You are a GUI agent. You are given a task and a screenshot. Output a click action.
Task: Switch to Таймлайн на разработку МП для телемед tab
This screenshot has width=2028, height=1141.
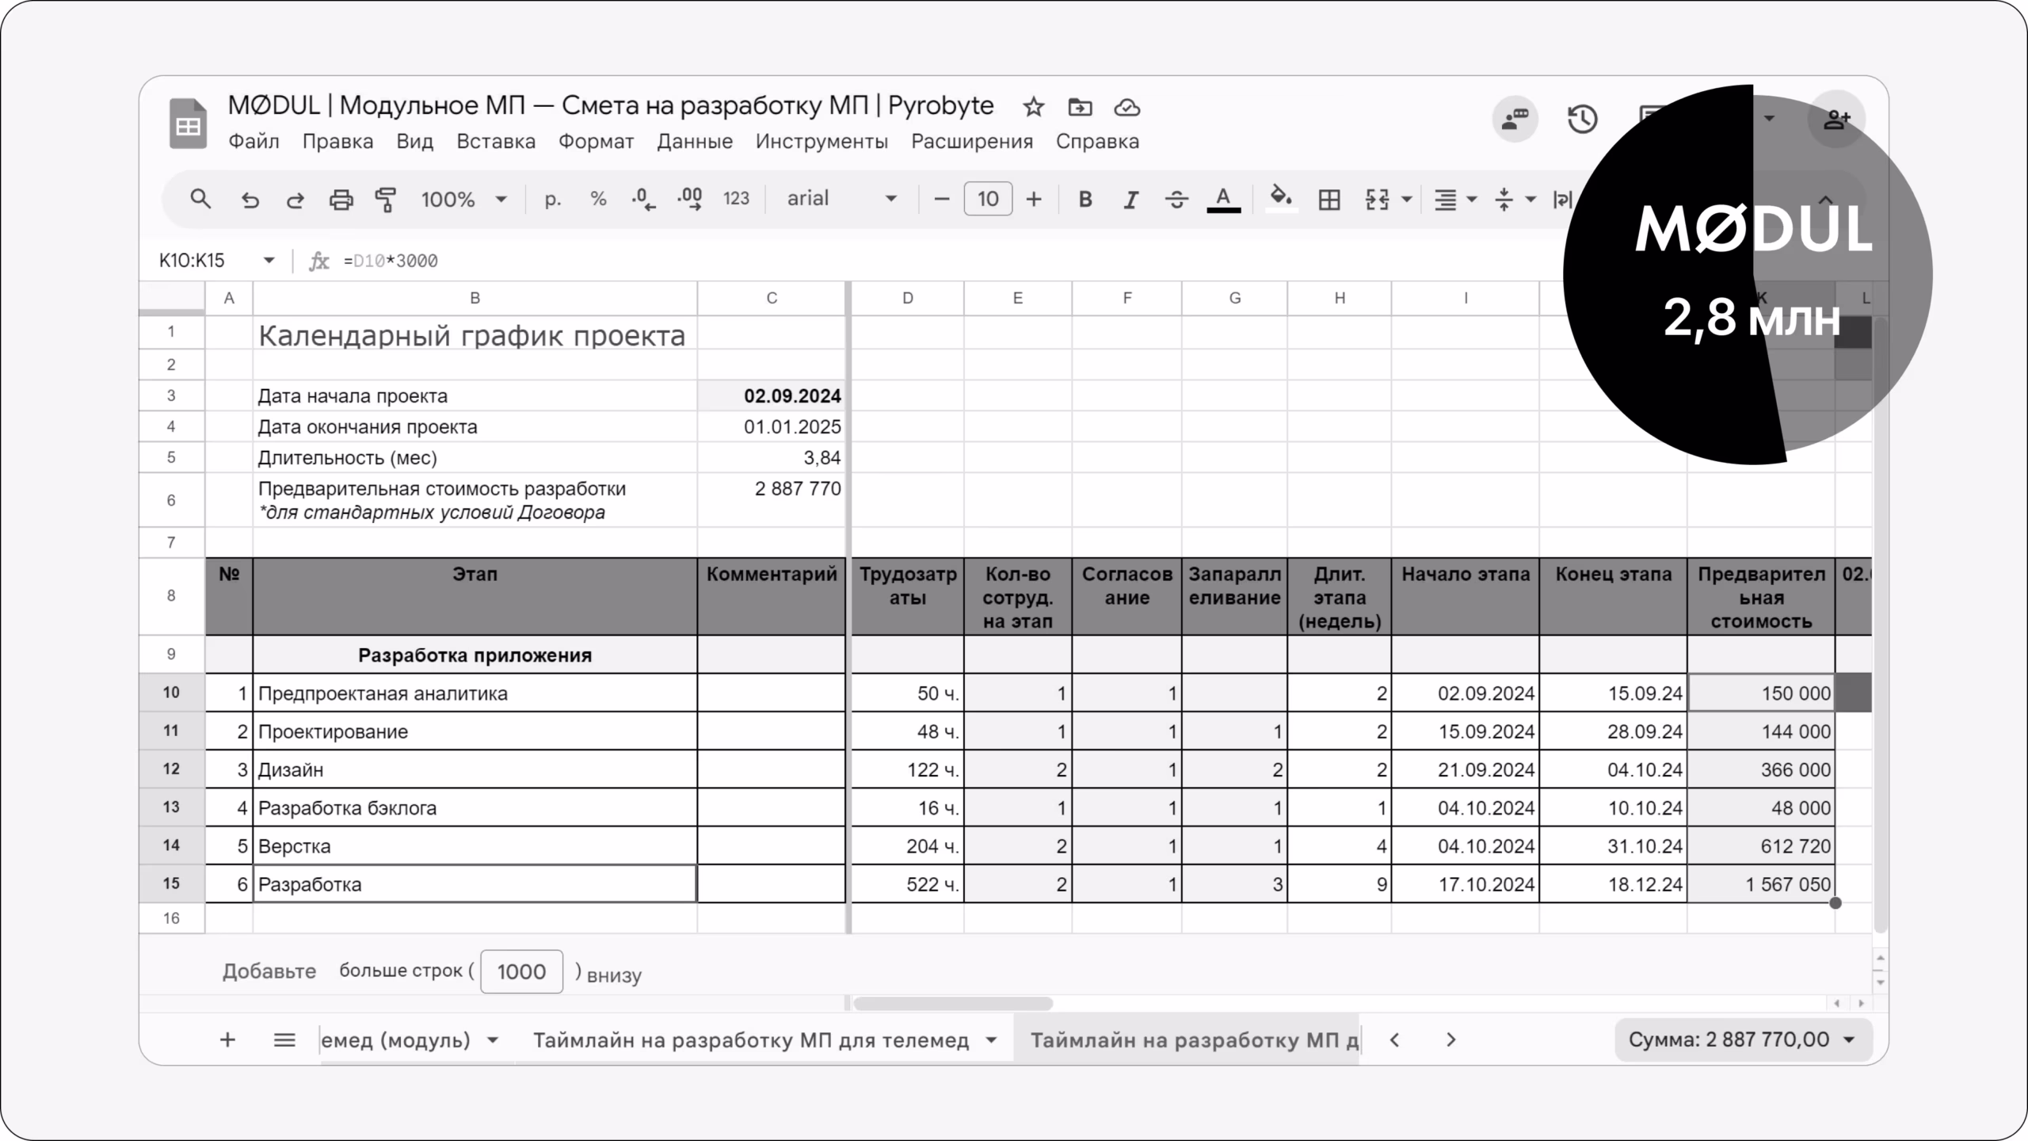point(751,1040)
